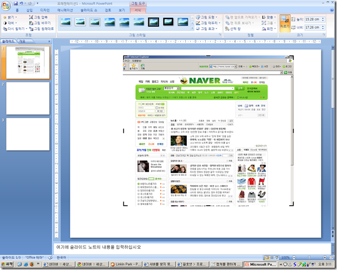
Task: Open 그림 효과 picture effects menu
Action: [x=206, y=28]
